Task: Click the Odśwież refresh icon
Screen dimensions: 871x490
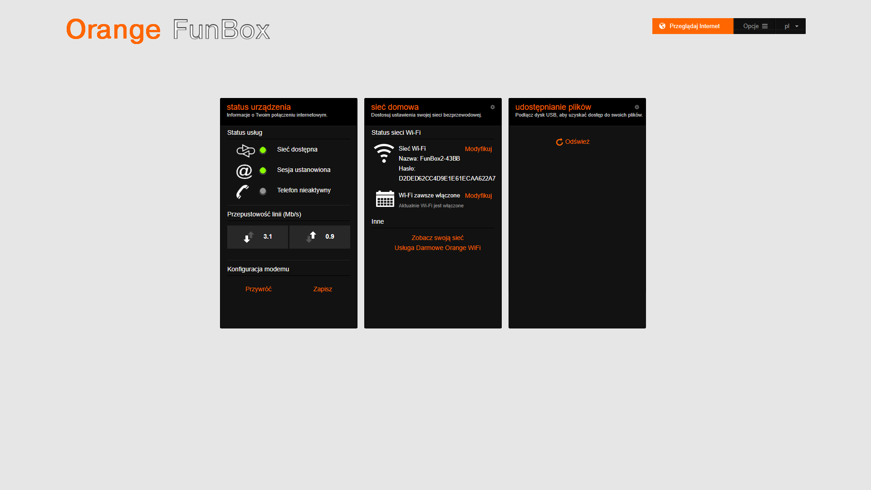Action: [x=559, y=142]
